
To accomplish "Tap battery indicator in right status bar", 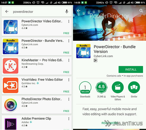I will tap(137, 2).
